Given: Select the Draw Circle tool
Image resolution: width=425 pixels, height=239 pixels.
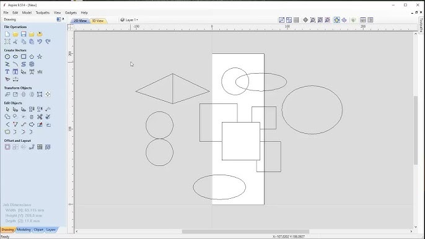Looking at the screenshot, I should (x=7, y=56).
